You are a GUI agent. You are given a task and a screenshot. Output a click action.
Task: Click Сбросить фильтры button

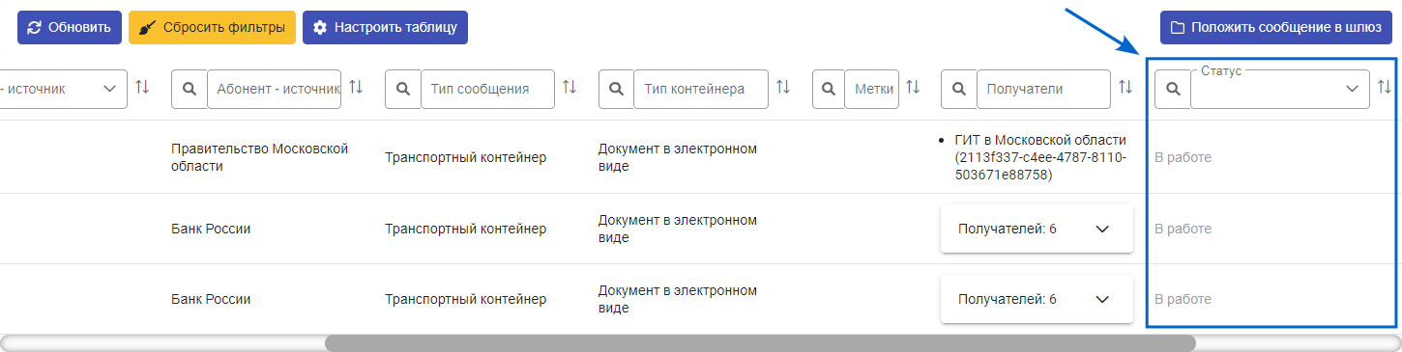point(212,27)
